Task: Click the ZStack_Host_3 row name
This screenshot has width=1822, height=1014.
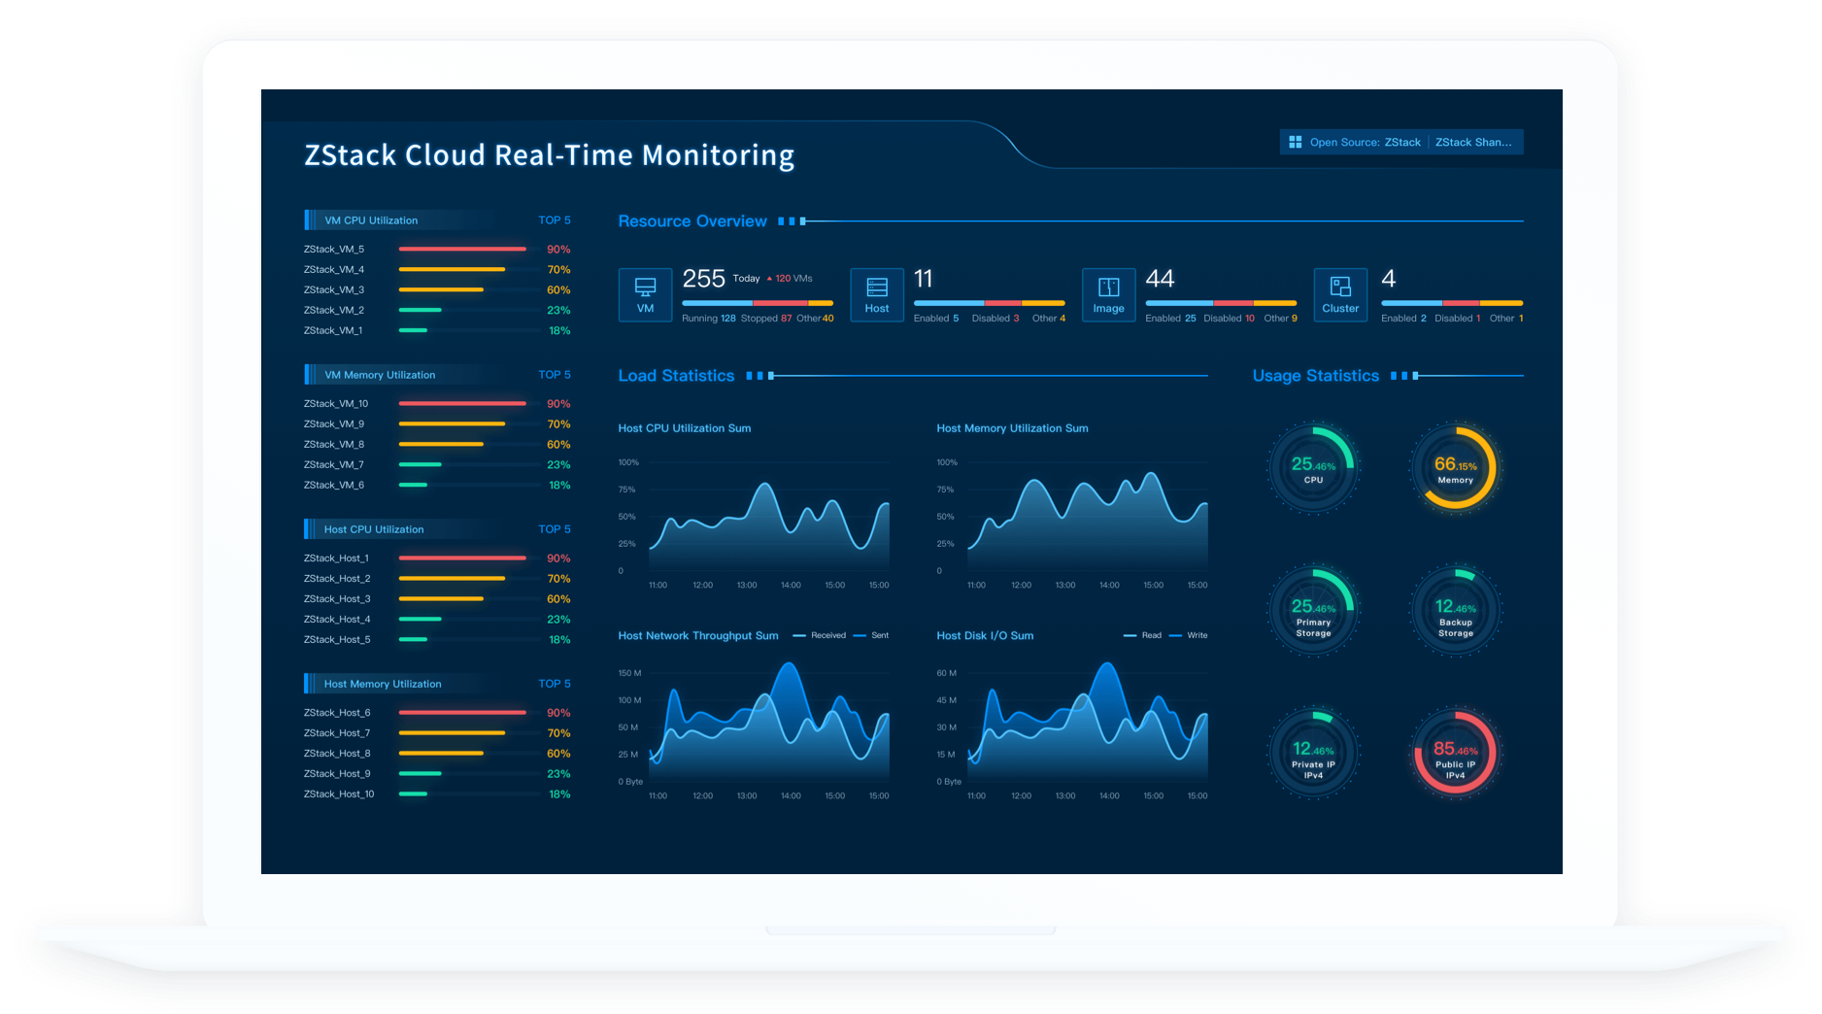Action: [x=337, y=599]
